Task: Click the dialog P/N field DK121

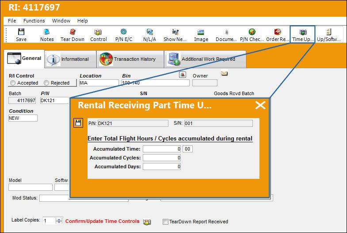Action: coord(133,123)
